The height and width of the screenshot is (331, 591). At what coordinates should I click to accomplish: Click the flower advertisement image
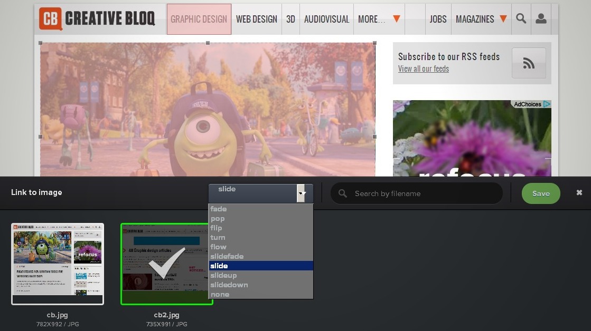coord(472,138)
